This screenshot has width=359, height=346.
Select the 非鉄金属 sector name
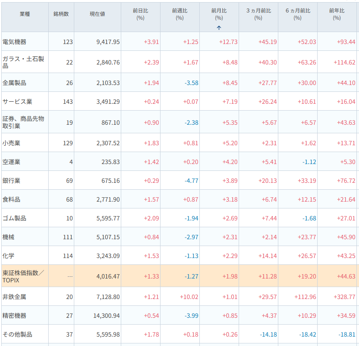point(14,297)
